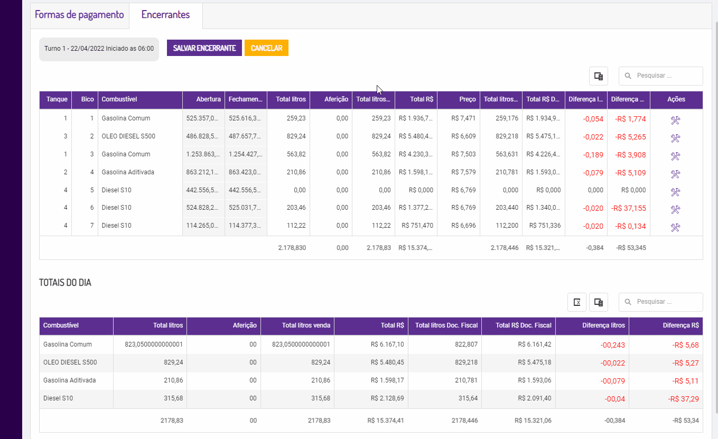
Task: Open actions tools for Bico 2 OLEO DIESEL S500
Action: 675,138
